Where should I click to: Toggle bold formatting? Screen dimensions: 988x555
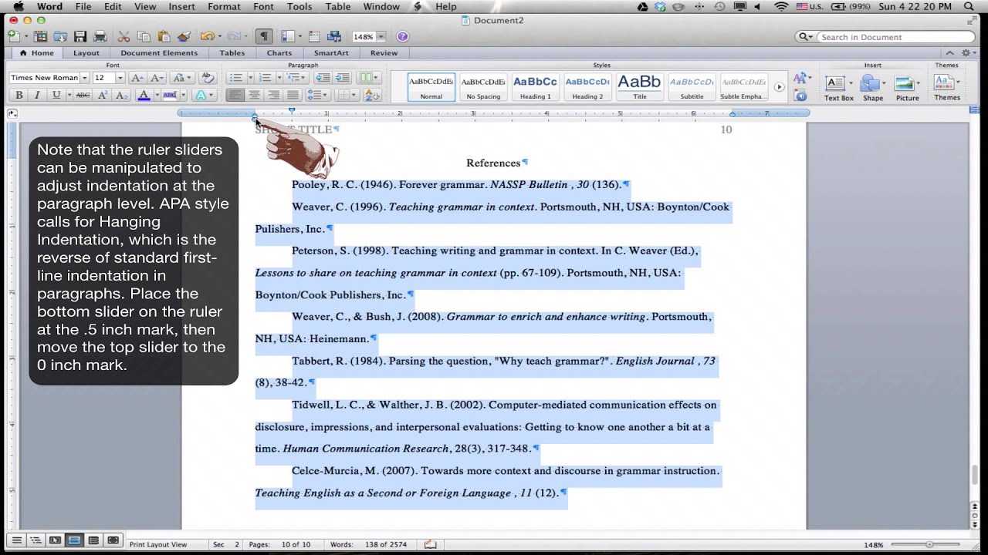pos(20,94)
